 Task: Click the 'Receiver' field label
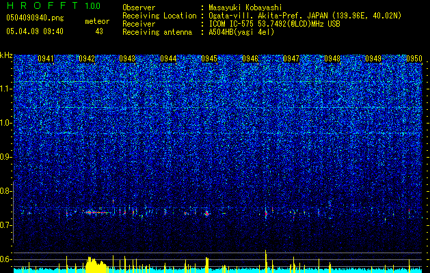coord(139,24)
